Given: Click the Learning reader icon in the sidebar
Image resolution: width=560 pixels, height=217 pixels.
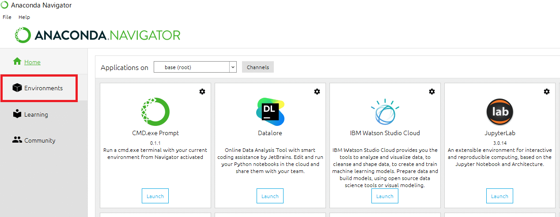Looking at the screenshot, I should [17, 114].
